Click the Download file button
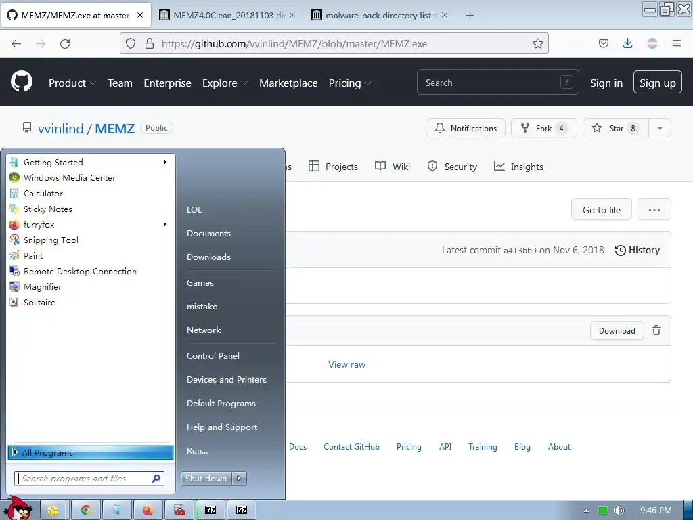Screen dimensions: 693x520 tap(617, 330)
